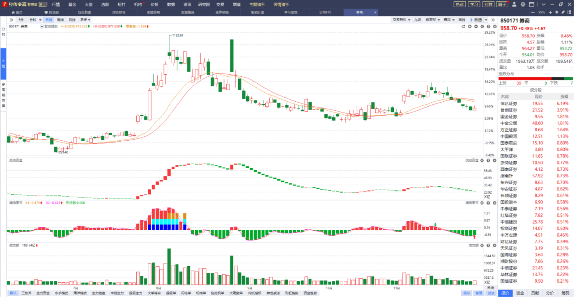Viewport: 574px width, 297px height.
Task: Select the 月线 period
Action: pyautogui.click(x=72, y=20)
